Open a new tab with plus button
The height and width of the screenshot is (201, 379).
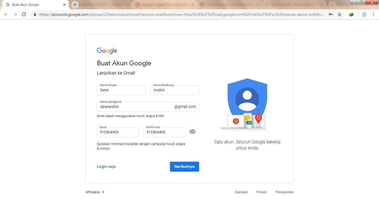coord(75,5)
